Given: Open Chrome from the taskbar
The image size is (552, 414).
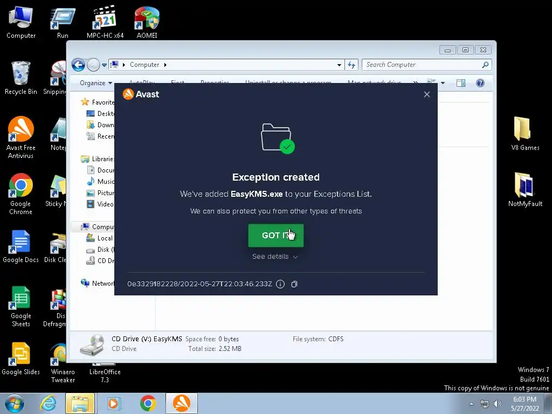Looking at the screenshot, I should (148, 403).
